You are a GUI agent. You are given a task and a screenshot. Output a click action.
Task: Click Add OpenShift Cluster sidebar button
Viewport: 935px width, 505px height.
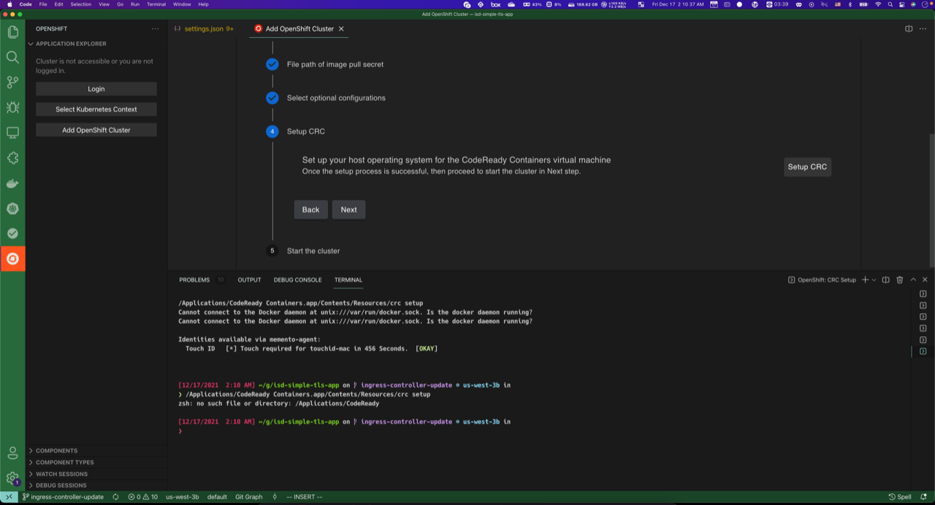pyautogui.click(x=96, y=130)
